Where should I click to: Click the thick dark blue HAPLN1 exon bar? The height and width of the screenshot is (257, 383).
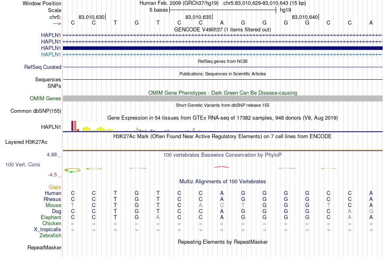coord(223,48)
